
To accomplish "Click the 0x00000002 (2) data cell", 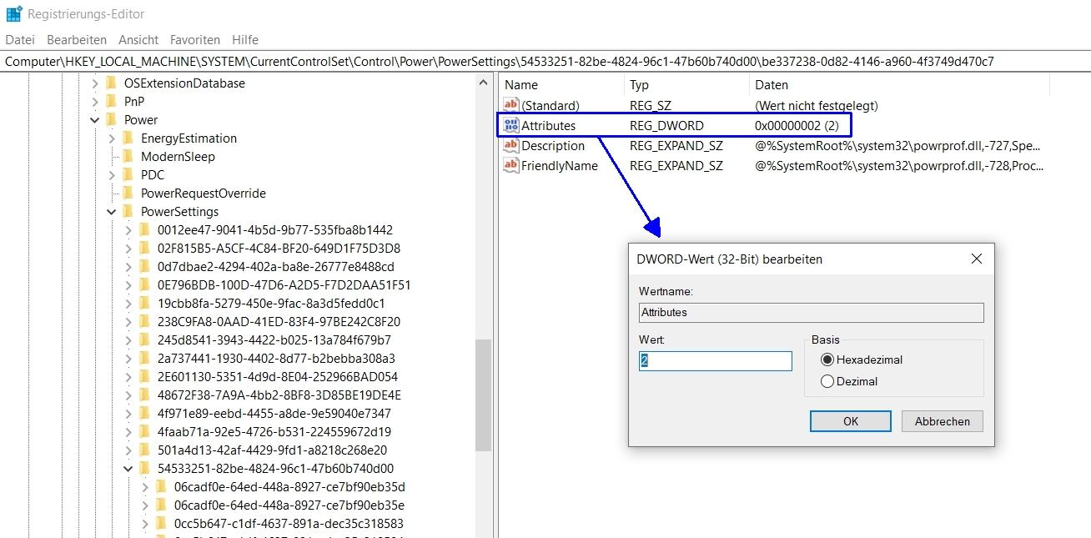I will pos(797,126).
